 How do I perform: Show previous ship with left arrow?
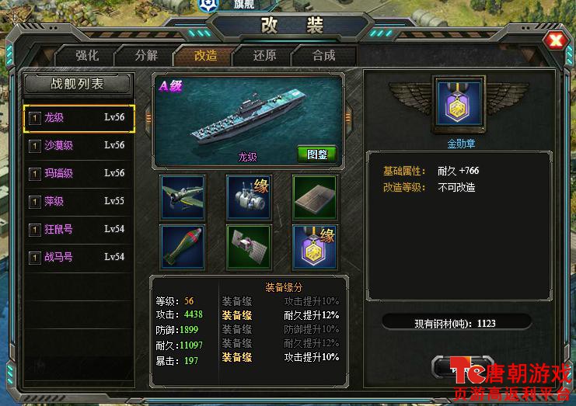tap(148, 118)
